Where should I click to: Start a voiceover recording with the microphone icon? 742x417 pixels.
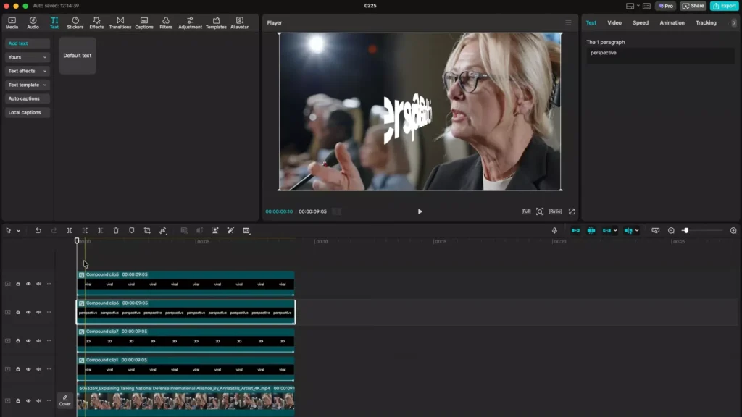coord(554,230)
